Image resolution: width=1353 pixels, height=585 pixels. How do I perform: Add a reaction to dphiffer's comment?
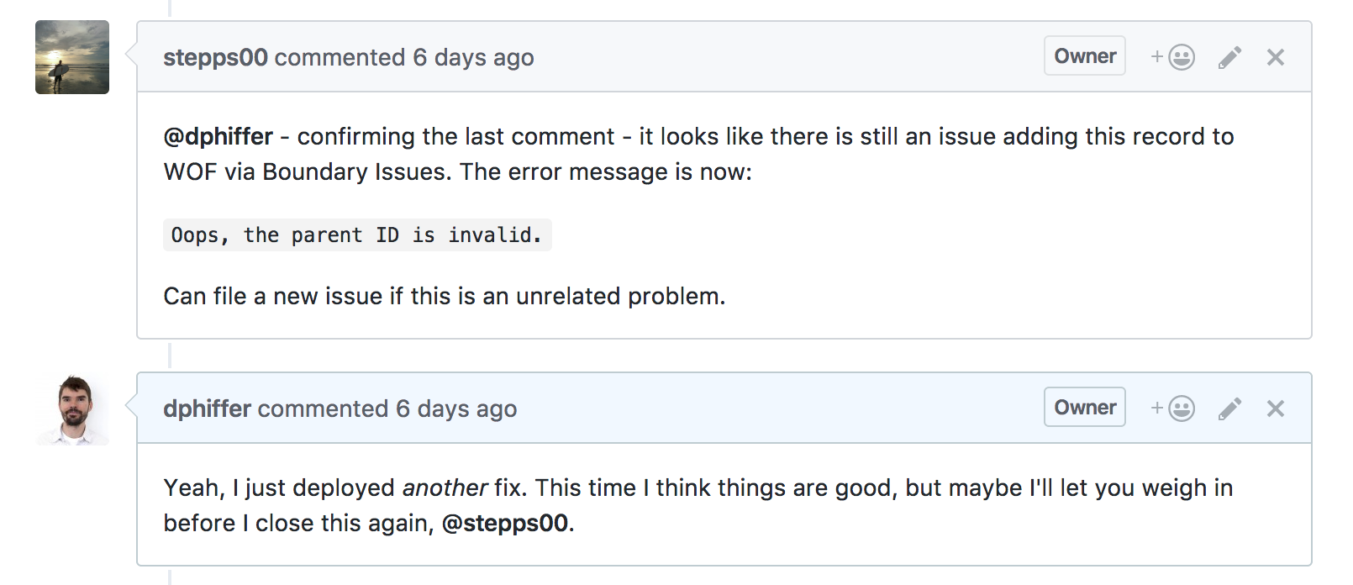tap(1172, 408)
